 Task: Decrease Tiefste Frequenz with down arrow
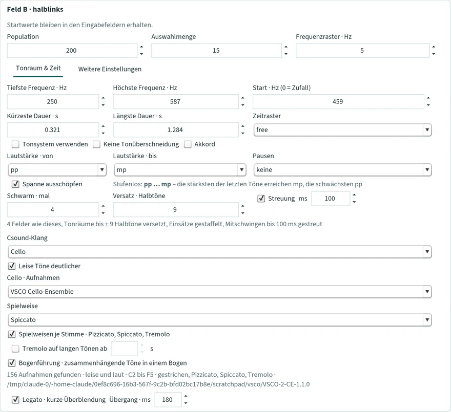coord(103,105)
